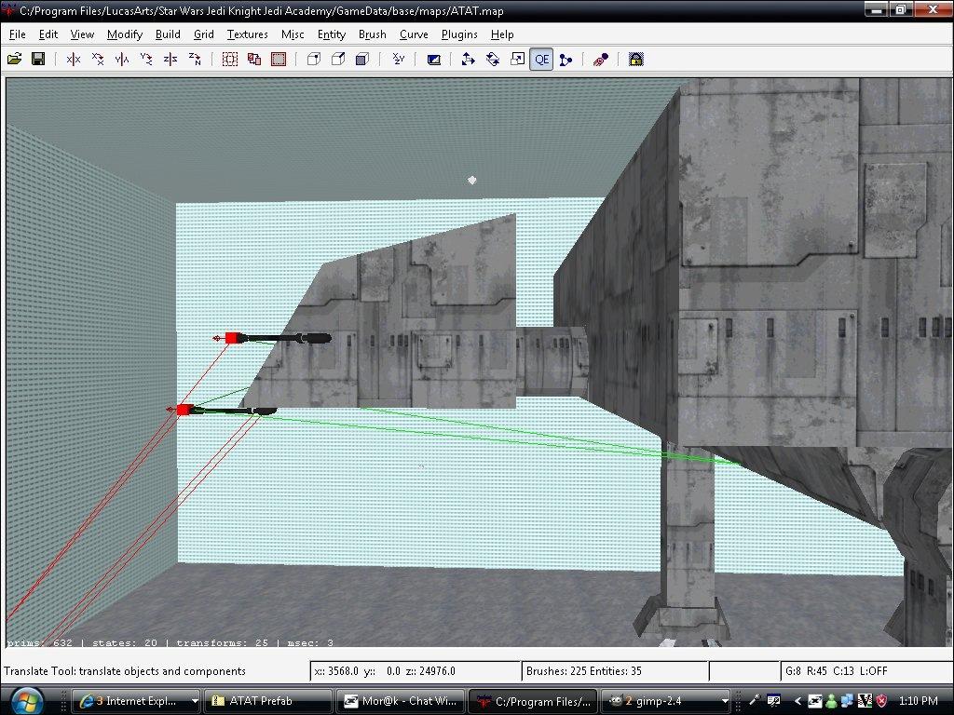This screenshot has height=715, width=954.
Task: Open the Plugins menu
Action: 459,34
